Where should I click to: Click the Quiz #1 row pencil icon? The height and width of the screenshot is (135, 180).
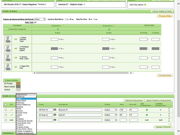click(11, 115)
